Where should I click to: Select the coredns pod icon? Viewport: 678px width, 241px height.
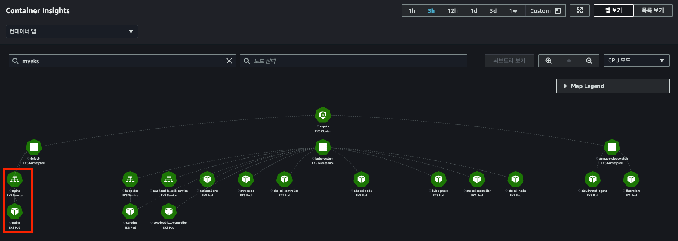coord(130,211)
